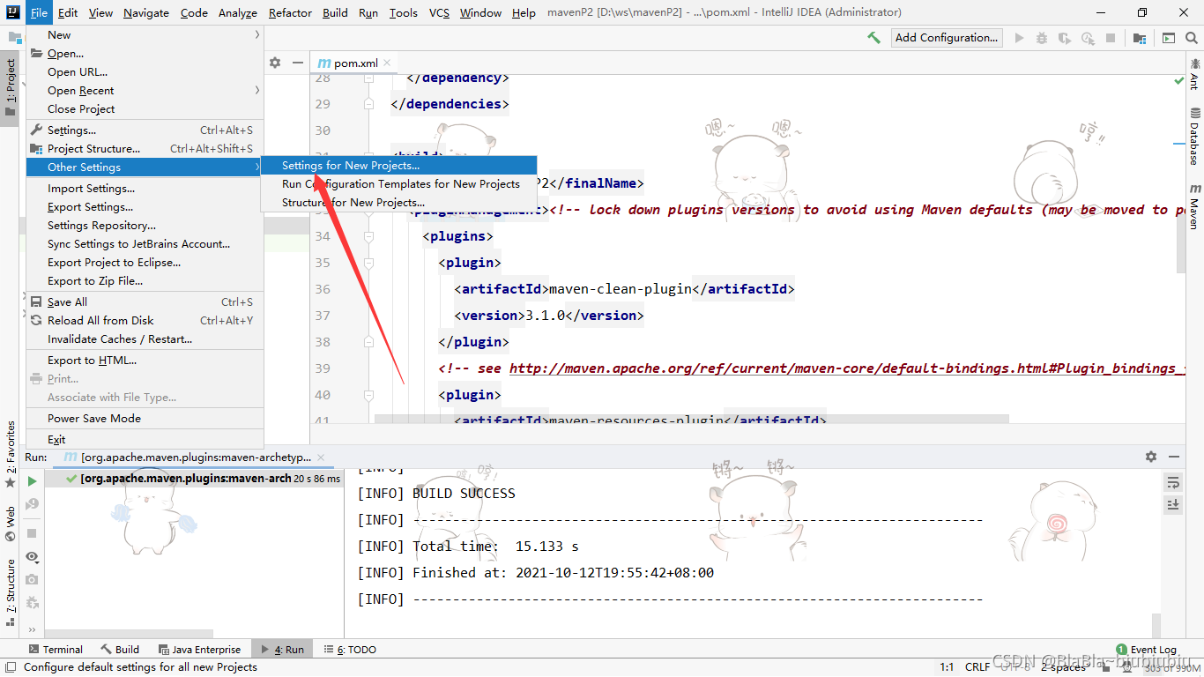
Task: Open Java Enterprise tool window tab
Action: [198, 650]
